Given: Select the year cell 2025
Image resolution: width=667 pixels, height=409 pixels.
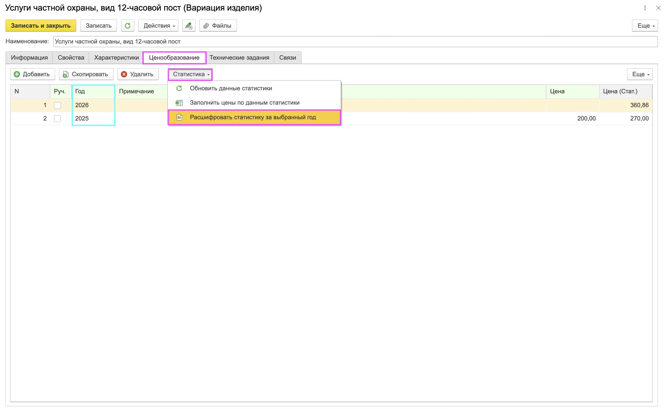Looking at the screenshot, I should pos(93,118).
